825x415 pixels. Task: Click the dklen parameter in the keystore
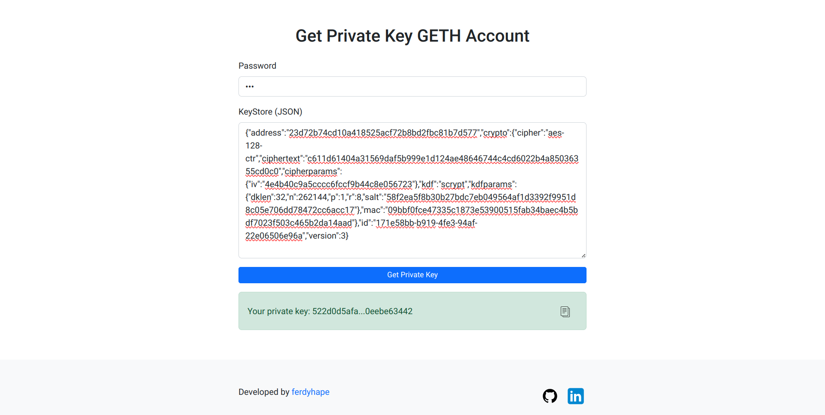[x=261, y=197]
